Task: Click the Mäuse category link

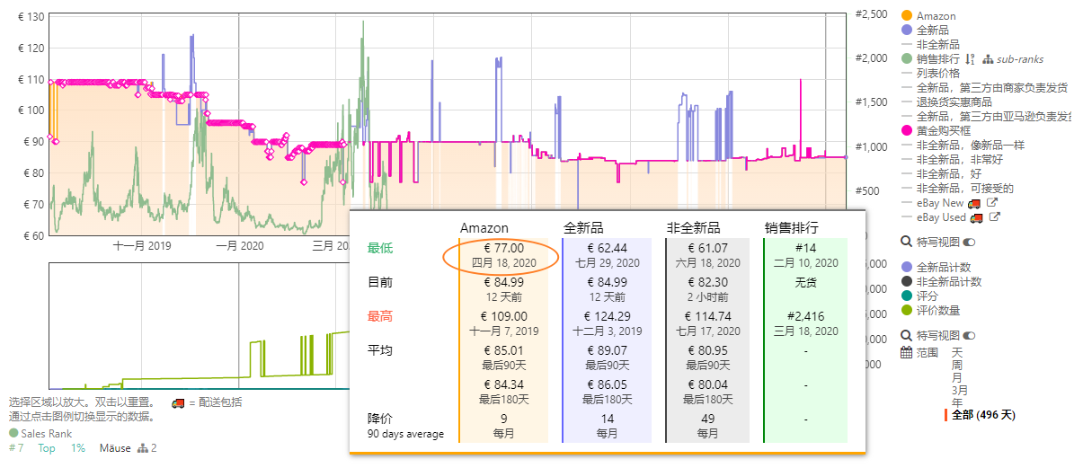Action: [114, 448]
